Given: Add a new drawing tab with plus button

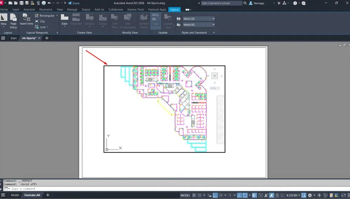Looking at the screenshot, I should [46, 38].
